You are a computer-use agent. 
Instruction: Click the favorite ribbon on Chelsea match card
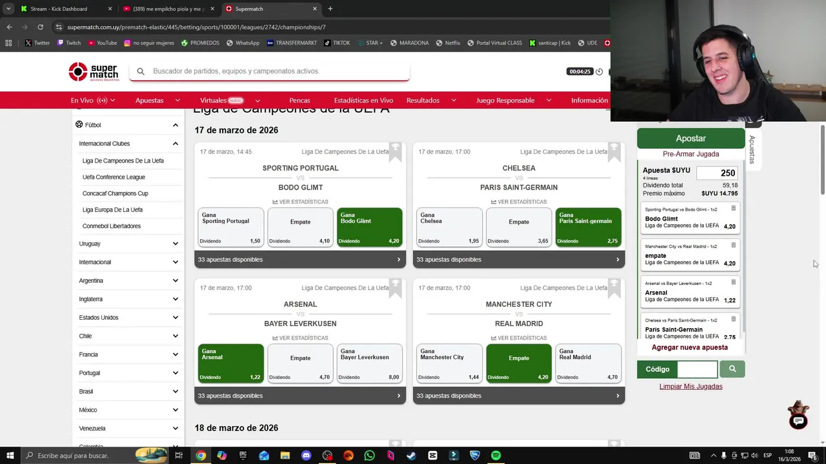click(x=614, y=152)
